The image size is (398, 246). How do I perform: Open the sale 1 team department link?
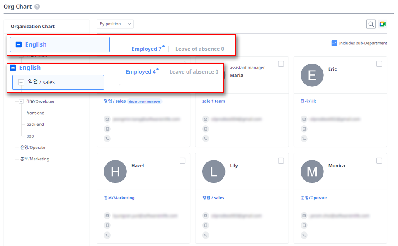pos(214,101)
